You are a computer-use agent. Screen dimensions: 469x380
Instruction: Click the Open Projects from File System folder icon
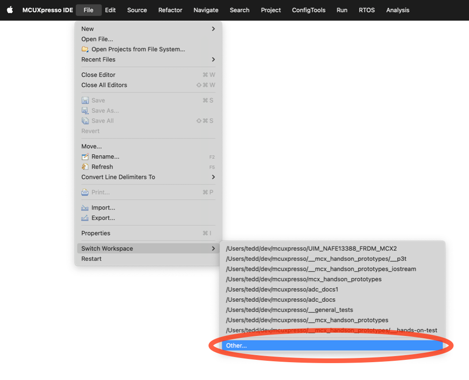pyautogui.click(x=85, y=49)
